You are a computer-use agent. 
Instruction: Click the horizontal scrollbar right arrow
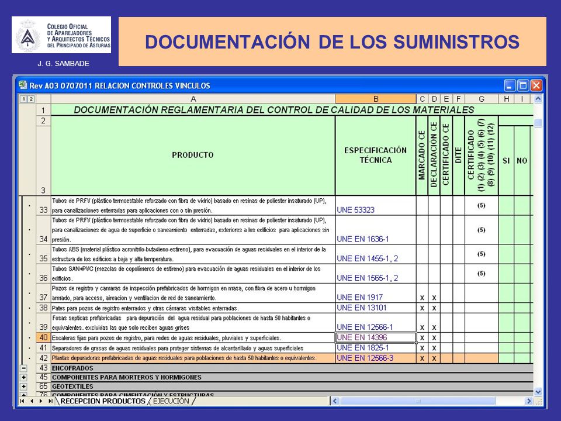[528, 401]
